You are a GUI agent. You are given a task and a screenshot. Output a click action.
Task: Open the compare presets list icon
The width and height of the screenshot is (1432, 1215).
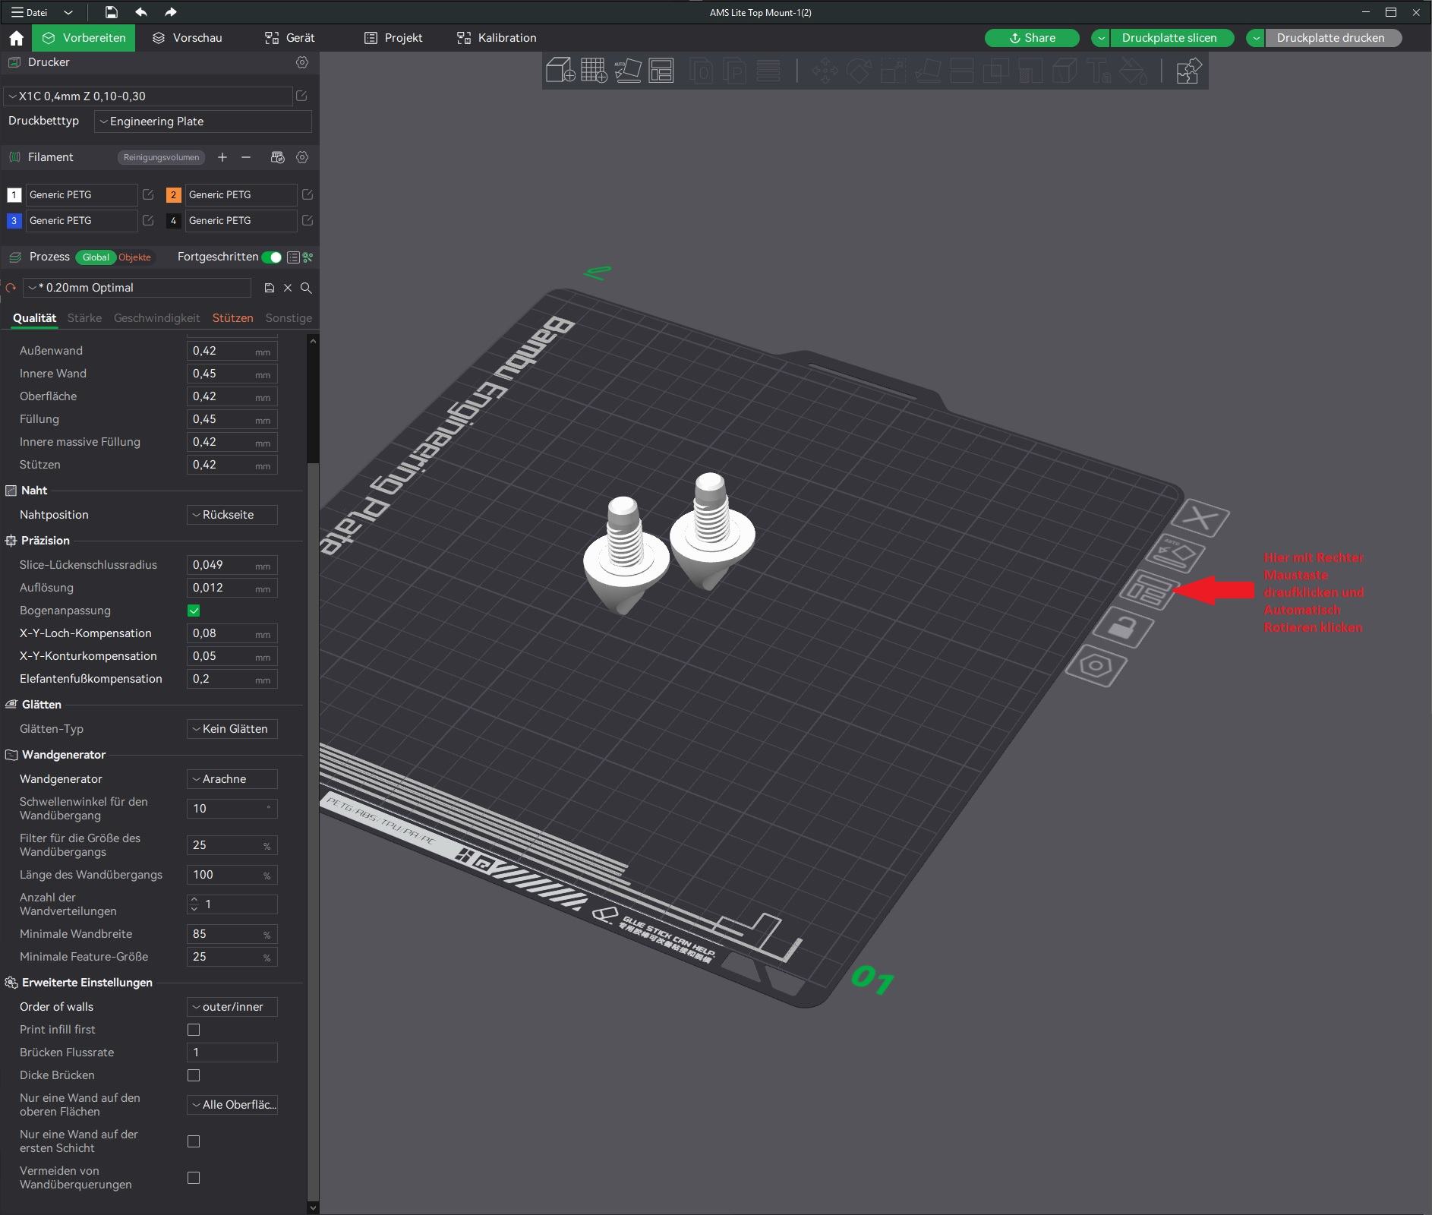[x=293, y=257]
